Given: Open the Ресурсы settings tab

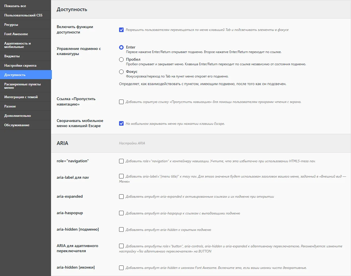Looking at the screenshot, I should pos(26,25).
